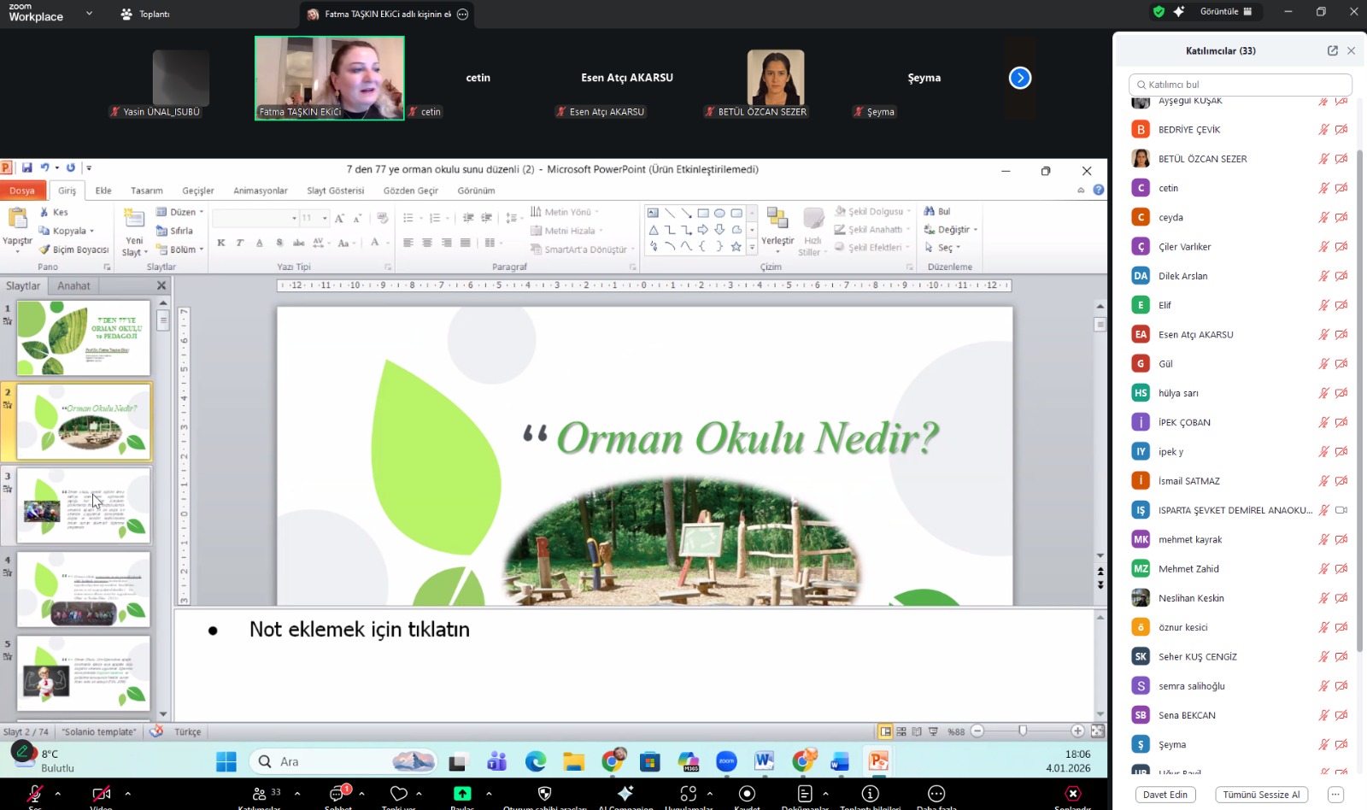Unmute the microphone in the Zoom toolbar
Screen dimensions: 1367x810
(35, 794)
